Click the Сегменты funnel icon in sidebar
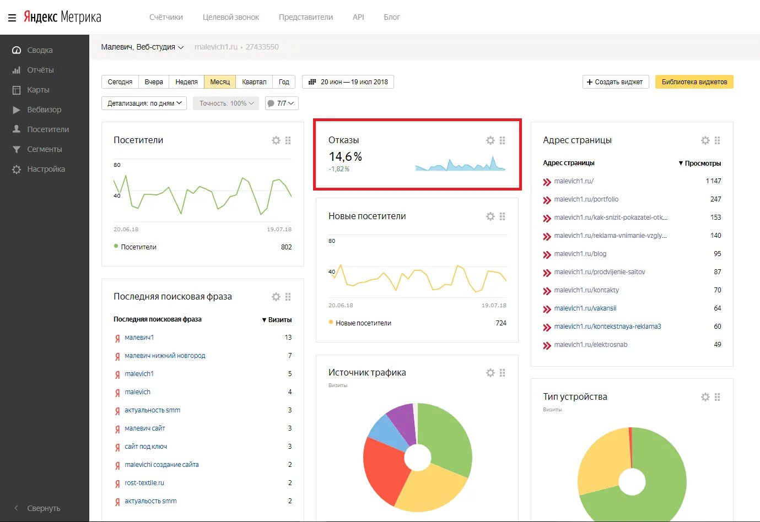 pos(17,149)
